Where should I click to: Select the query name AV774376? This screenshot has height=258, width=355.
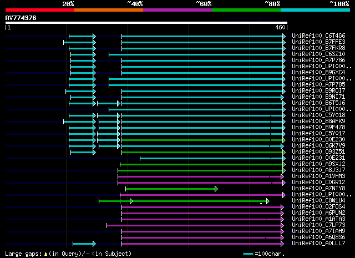[x=21, y=18]
